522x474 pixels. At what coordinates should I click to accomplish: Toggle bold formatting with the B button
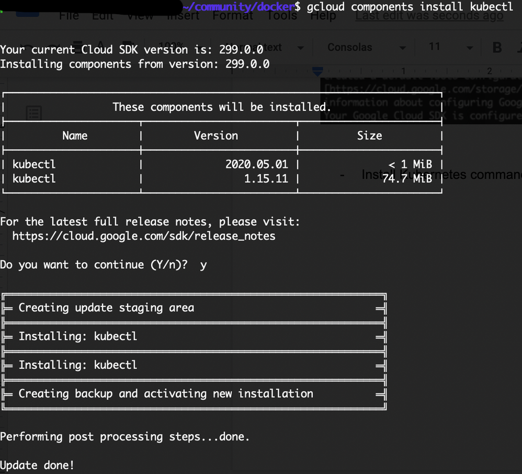click(x=497, y=47)
